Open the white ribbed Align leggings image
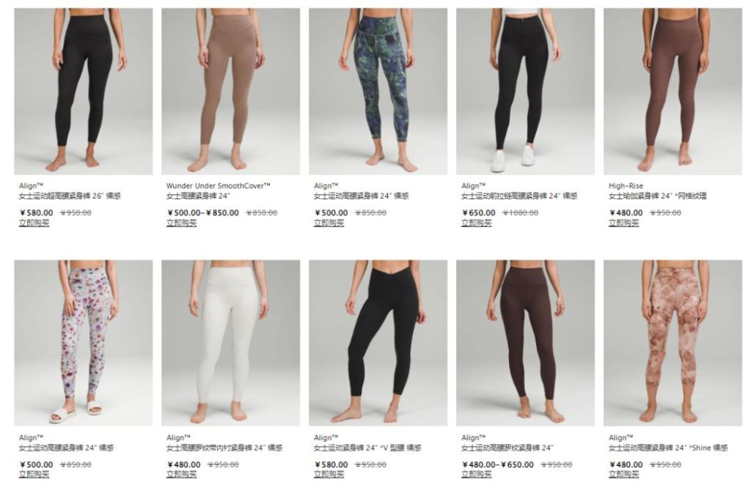 pos(231,343)
